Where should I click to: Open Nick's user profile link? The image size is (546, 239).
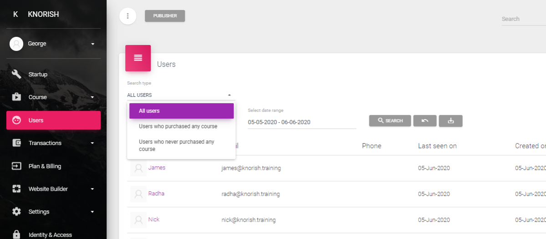pos(154,219)
